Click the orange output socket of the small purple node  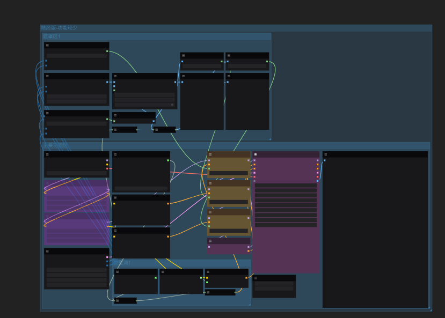pyautogui.click(x=249, y=251)
